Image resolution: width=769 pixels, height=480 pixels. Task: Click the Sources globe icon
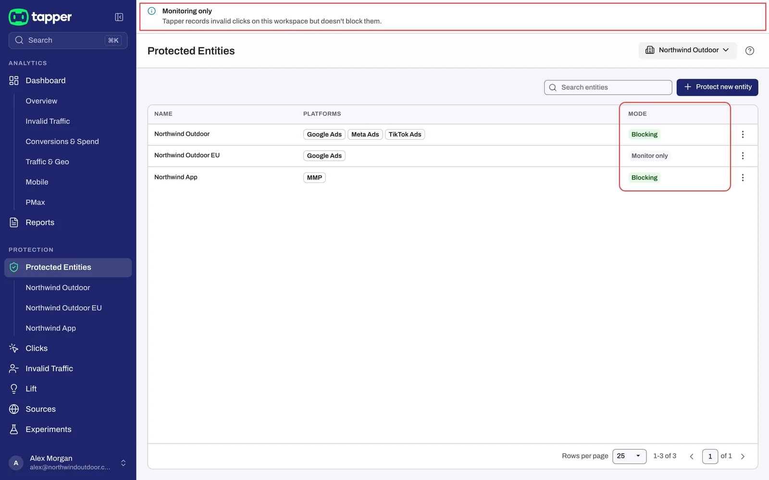14,409
